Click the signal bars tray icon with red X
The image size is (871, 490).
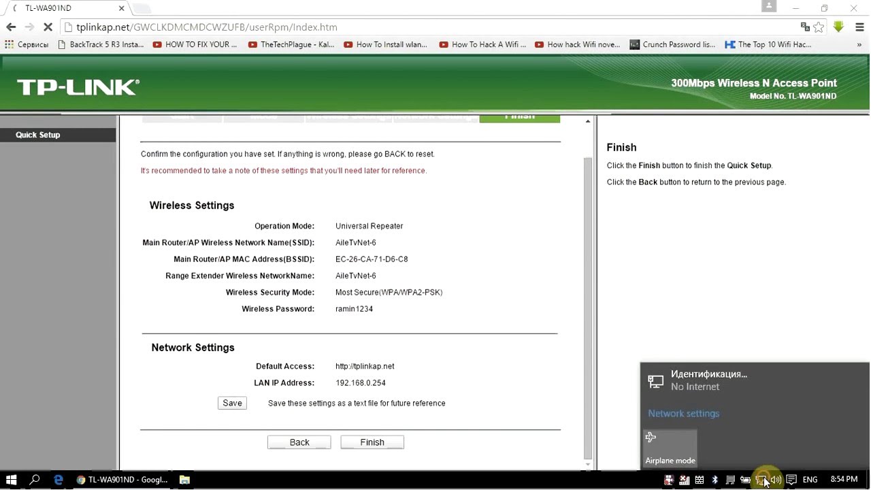point(684,480)
